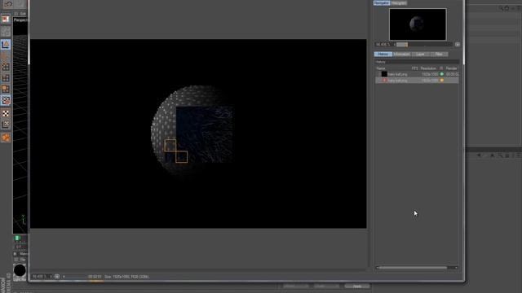The width and height of the screenshot is (522, 293).
Task: Click the search icon in object manager
Action: 501,8
